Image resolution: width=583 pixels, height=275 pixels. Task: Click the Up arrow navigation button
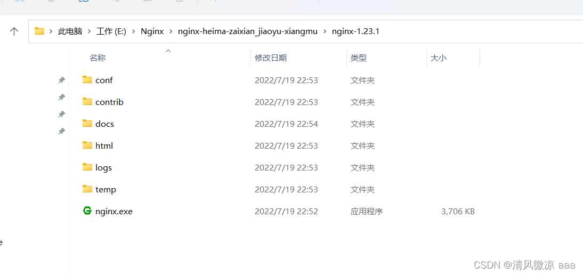tap(14, 31)
